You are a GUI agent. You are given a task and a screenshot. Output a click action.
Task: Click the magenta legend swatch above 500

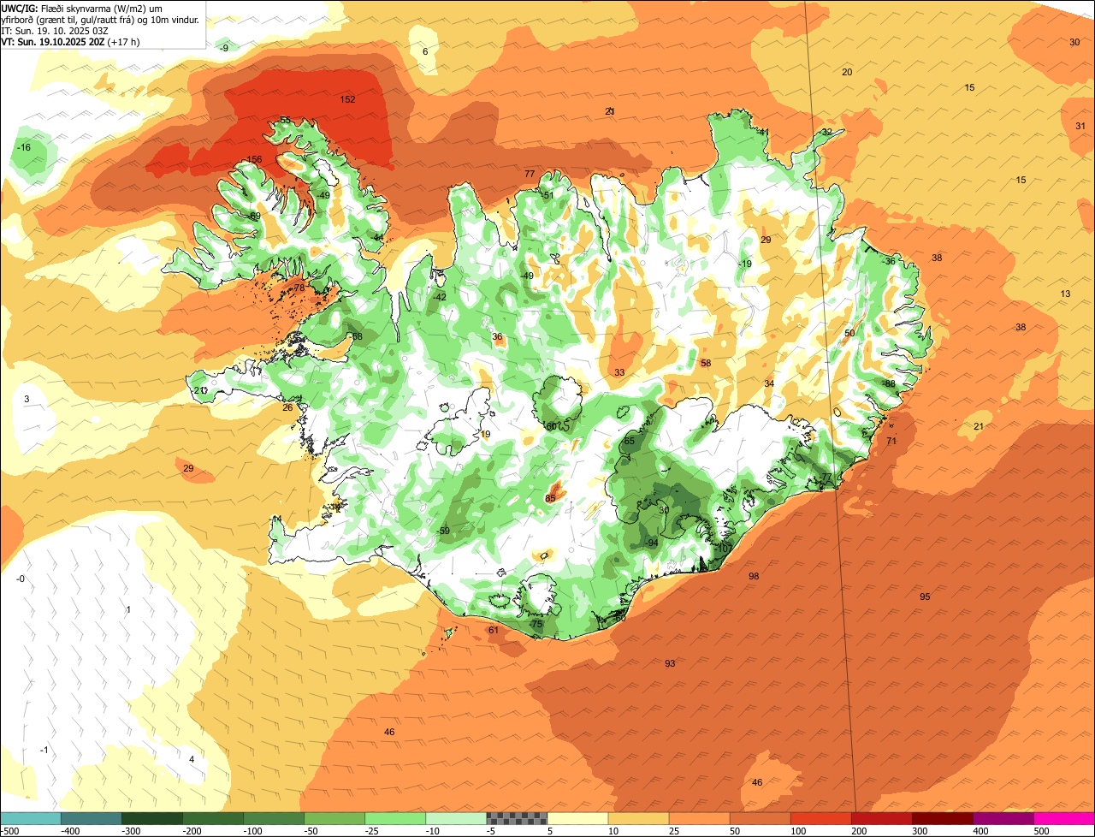tap(1063, 818)
